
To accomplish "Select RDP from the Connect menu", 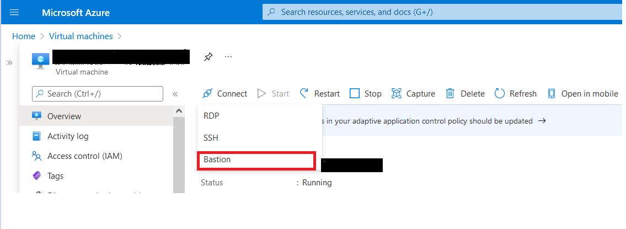I will click(x=211, y=116).
